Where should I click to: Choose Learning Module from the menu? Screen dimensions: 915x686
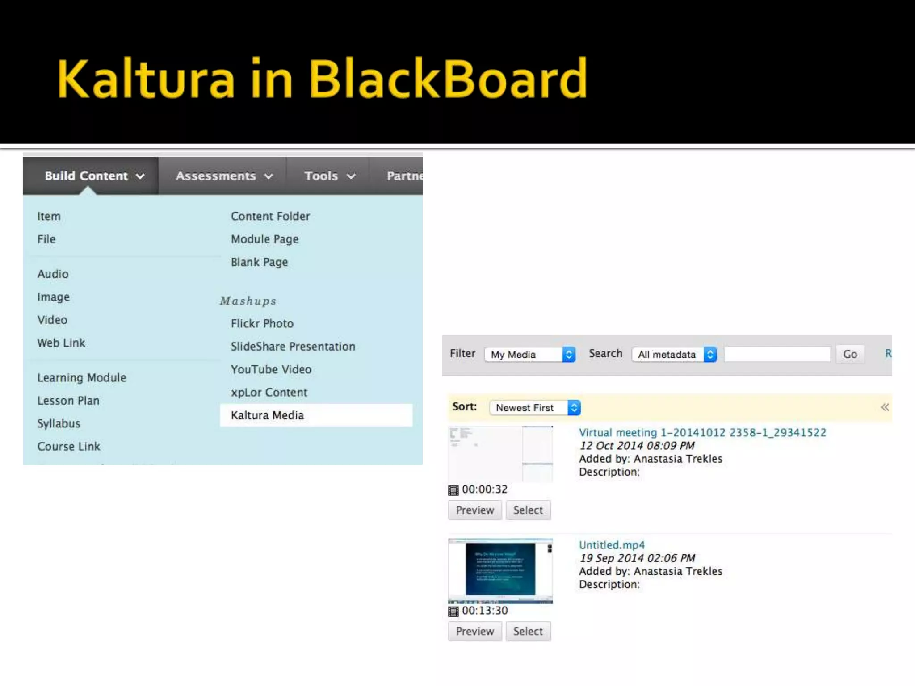pos(82,378)
